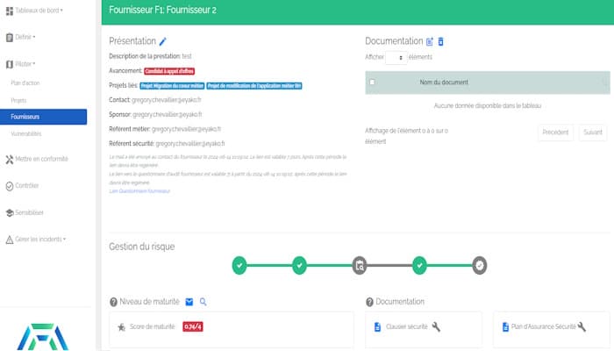This screenshot has width=614, height=351.
Task: Open the Lien Questionnaire fournisseur link
Action: [139, 191]
